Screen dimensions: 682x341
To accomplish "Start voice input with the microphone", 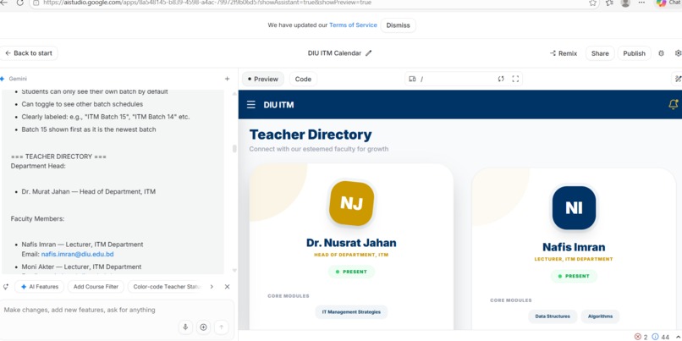I will coord(185,327).
